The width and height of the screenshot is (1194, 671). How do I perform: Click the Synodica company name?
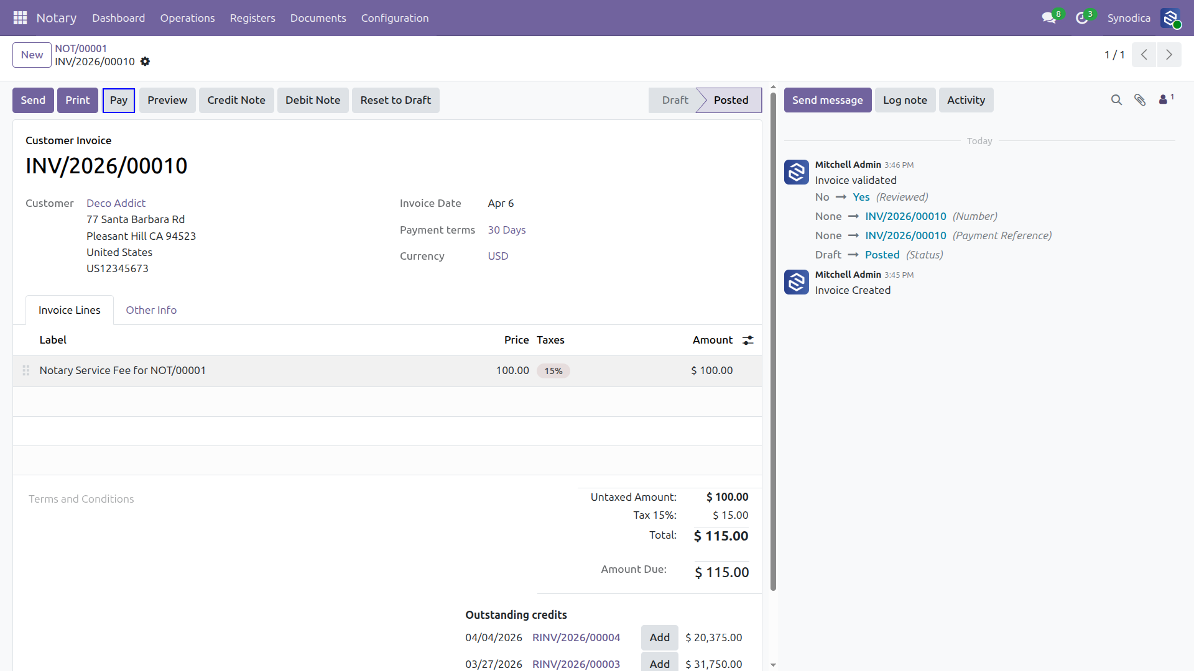point(1129,18)
